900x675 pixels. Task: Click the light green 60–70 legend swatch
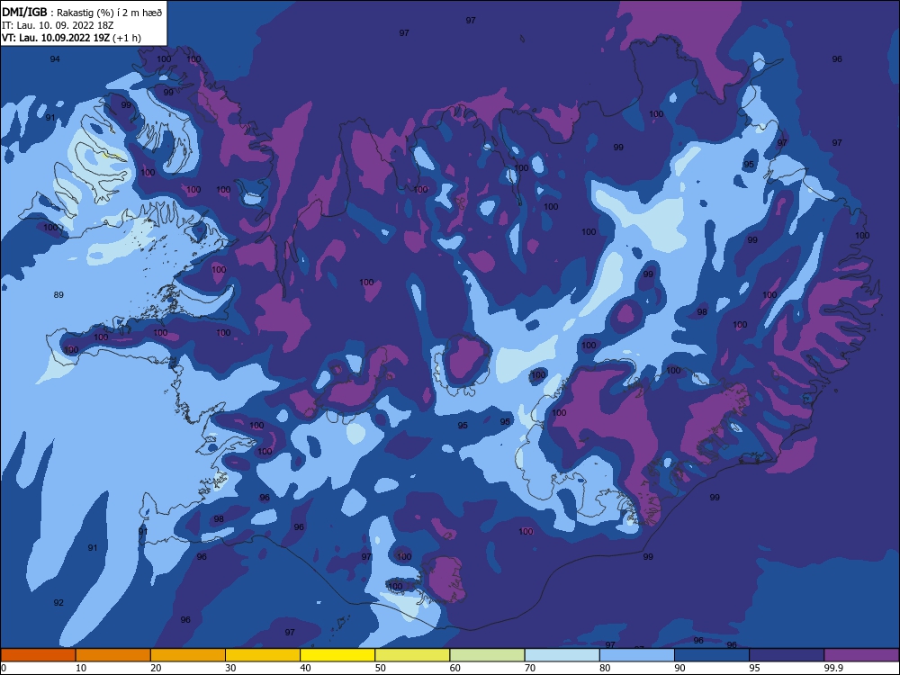(487, 655)
